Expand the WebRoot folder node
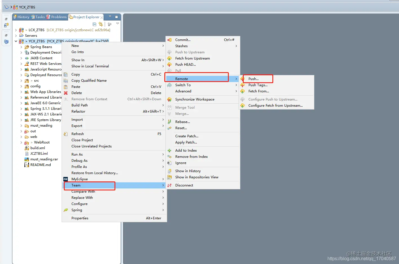399x264 pixels. [x=21, y=142]
